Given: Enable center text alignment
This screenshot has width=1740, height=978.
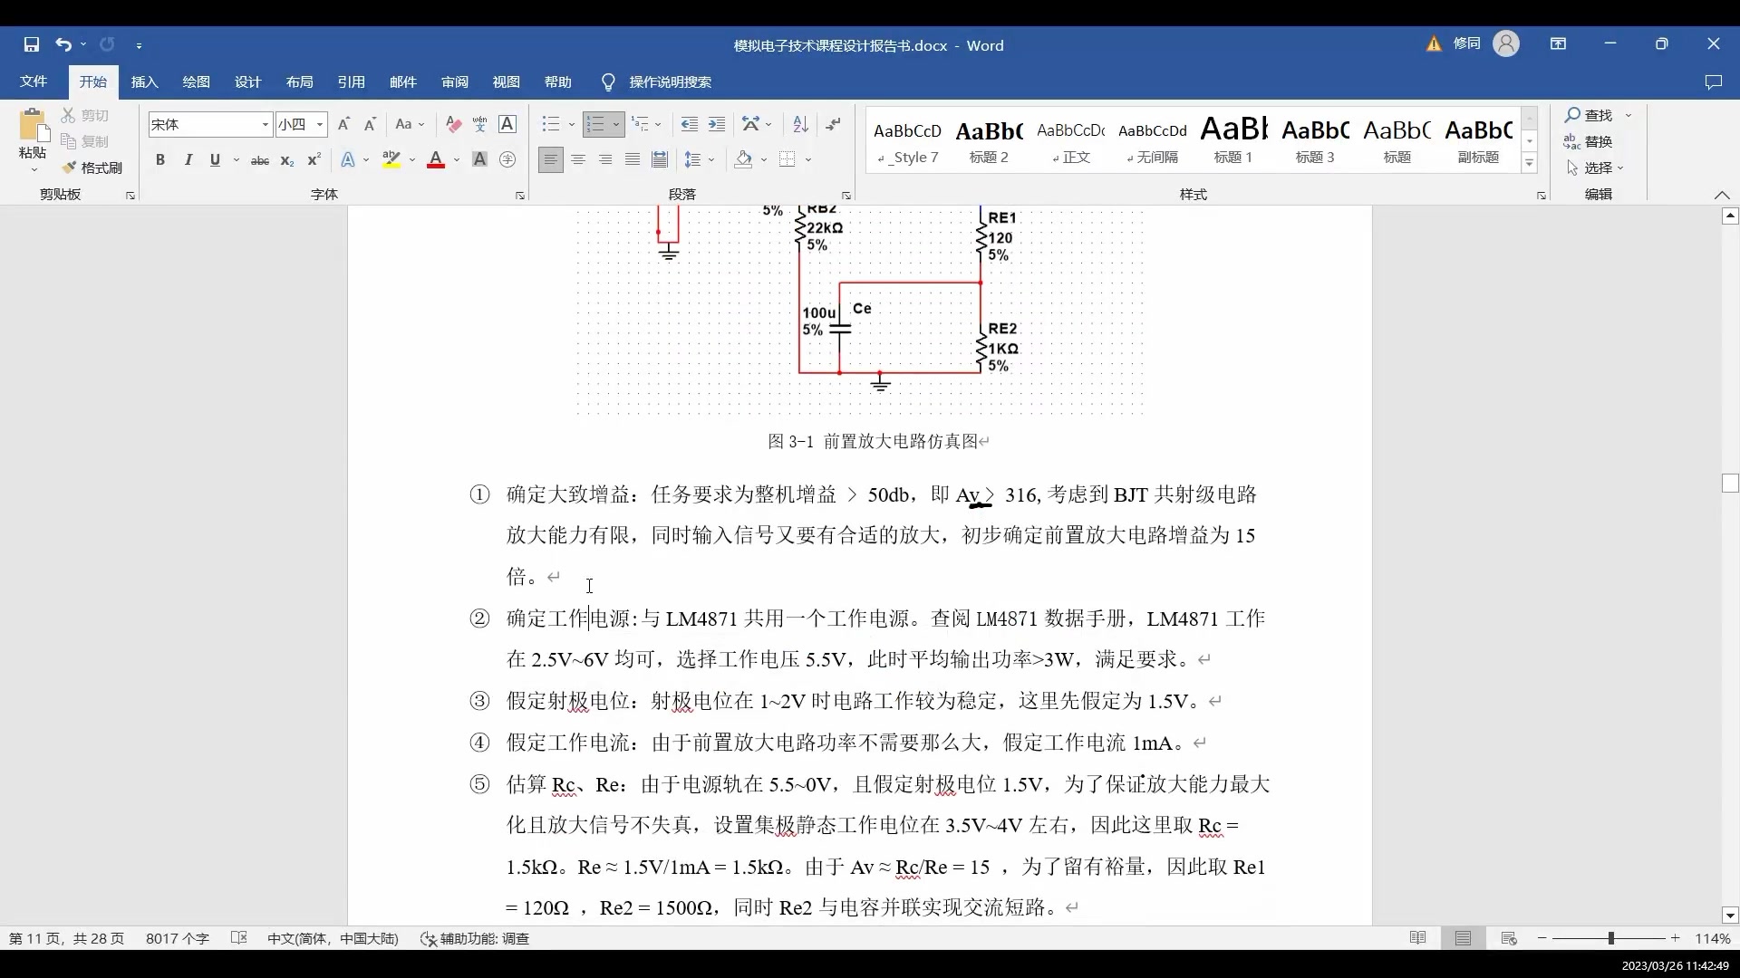Looking at the screenshot, I should pyautogui.click(x=578, y=159).
